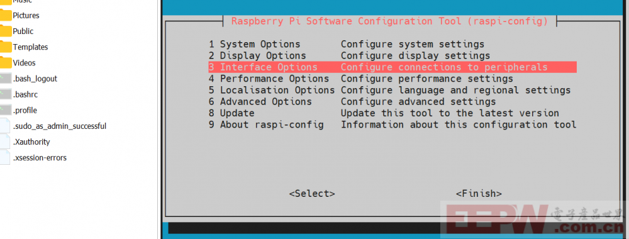
Task: Click the .bash_logout file icon
Action: pos(5,79)
